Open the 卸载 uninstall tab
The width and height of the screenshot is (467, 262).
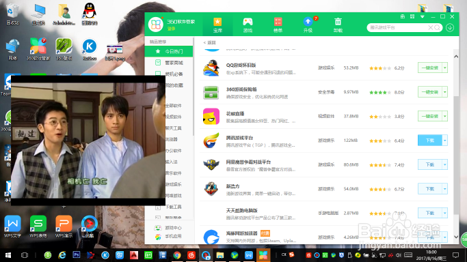point(338,25)
